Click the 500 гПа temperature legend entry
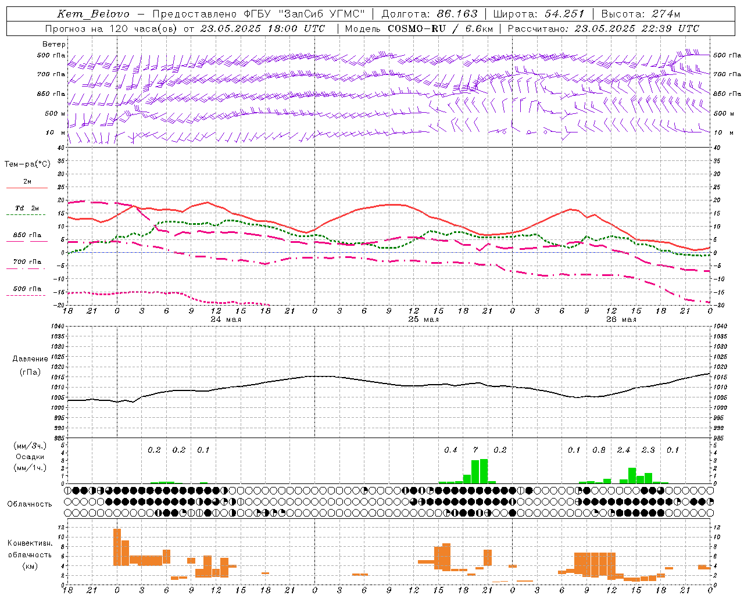The width and height of the screenshot is (744, 595). tap(27, 289)
